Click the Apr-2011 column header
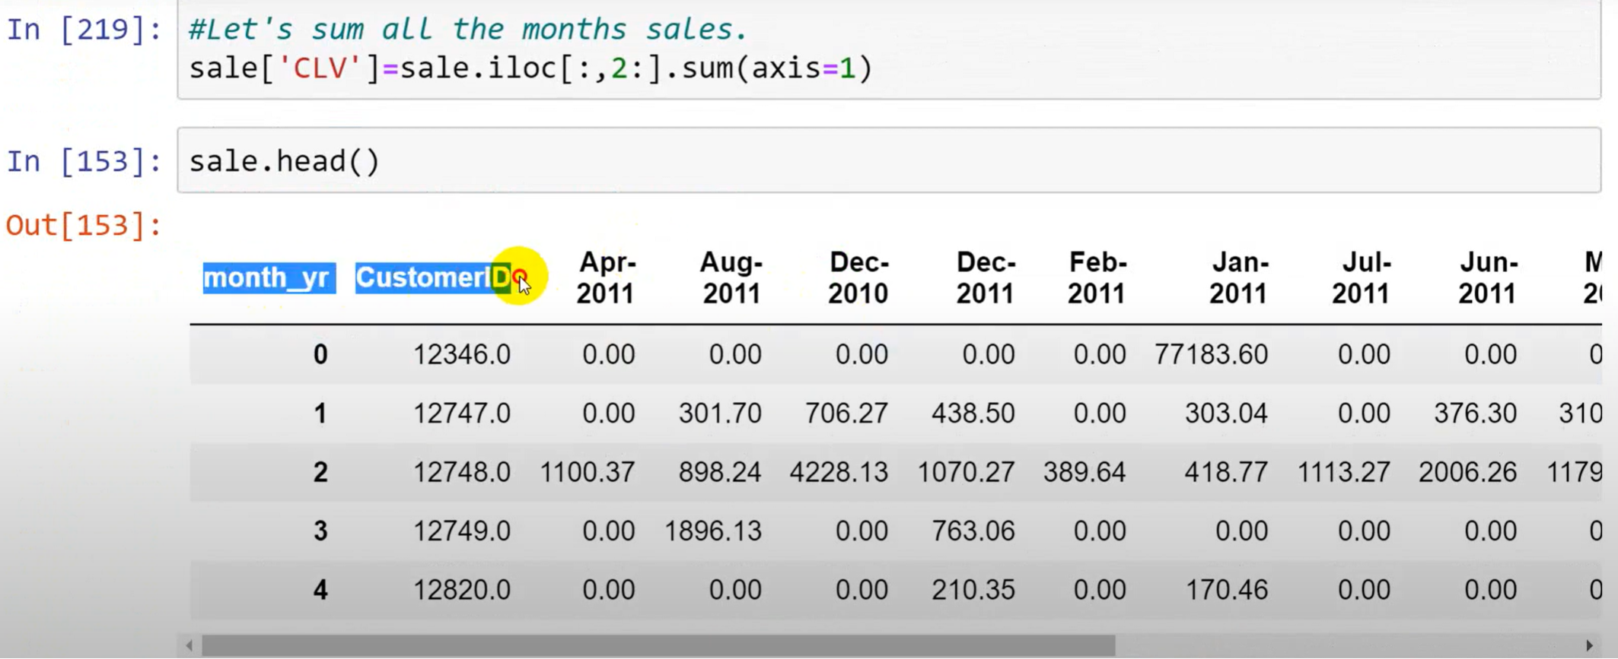The width and height of the screenshot is (1618, 659). tap(606, 277)
